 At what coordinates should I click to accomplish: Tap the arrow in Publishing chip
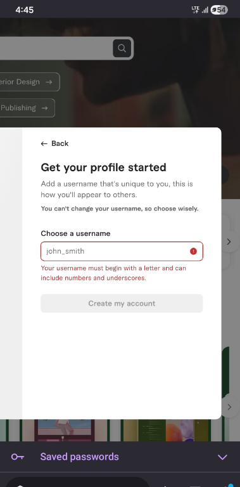[45, 108]
